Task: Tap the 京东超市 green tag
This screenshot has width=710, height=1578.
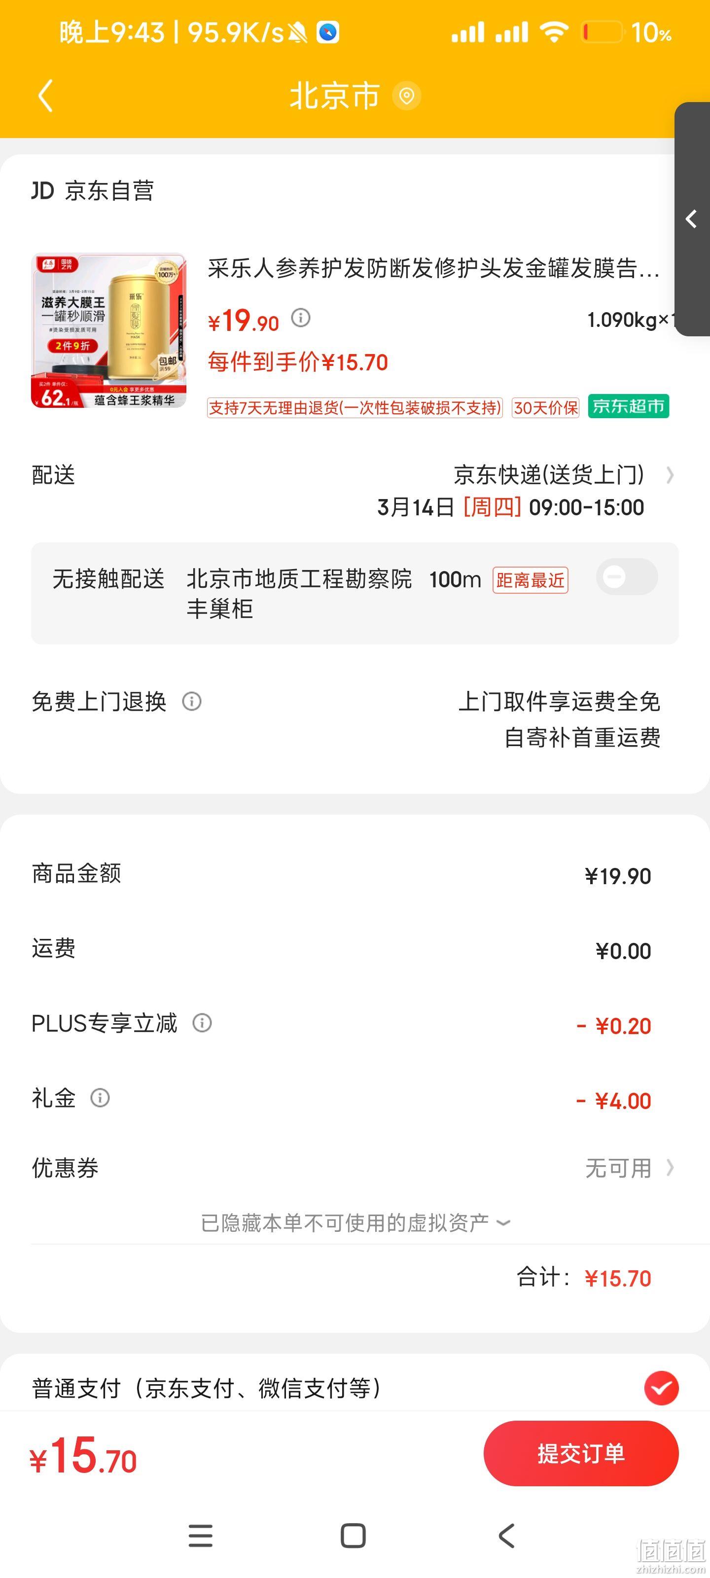Action: click(x=629, y=406)
